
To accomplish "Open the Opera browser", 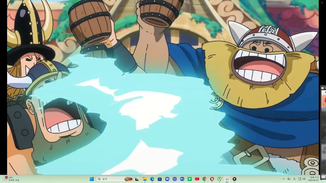I will click(212, 179).
